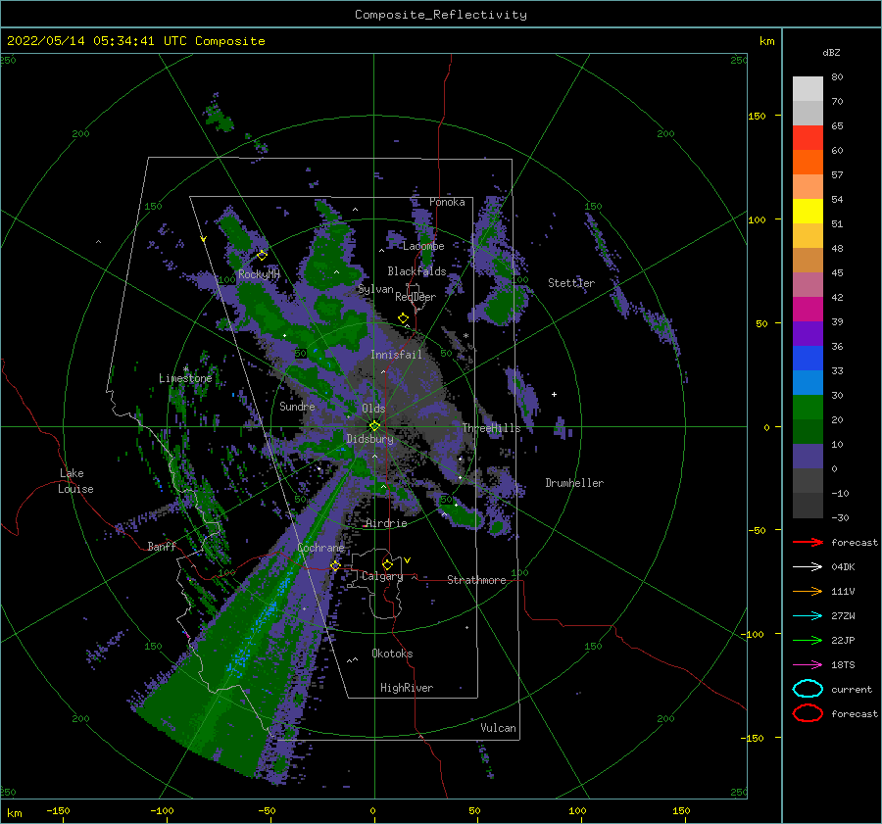Click the magenta 18TS arrow icon
The height and width of the screenshot is (824, 882).
[x=808, y=665]
